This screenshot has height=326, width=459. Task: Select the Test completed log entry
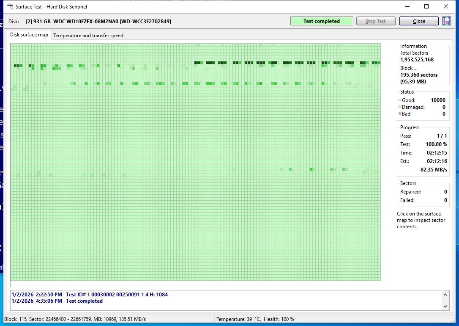pos(57,301)
